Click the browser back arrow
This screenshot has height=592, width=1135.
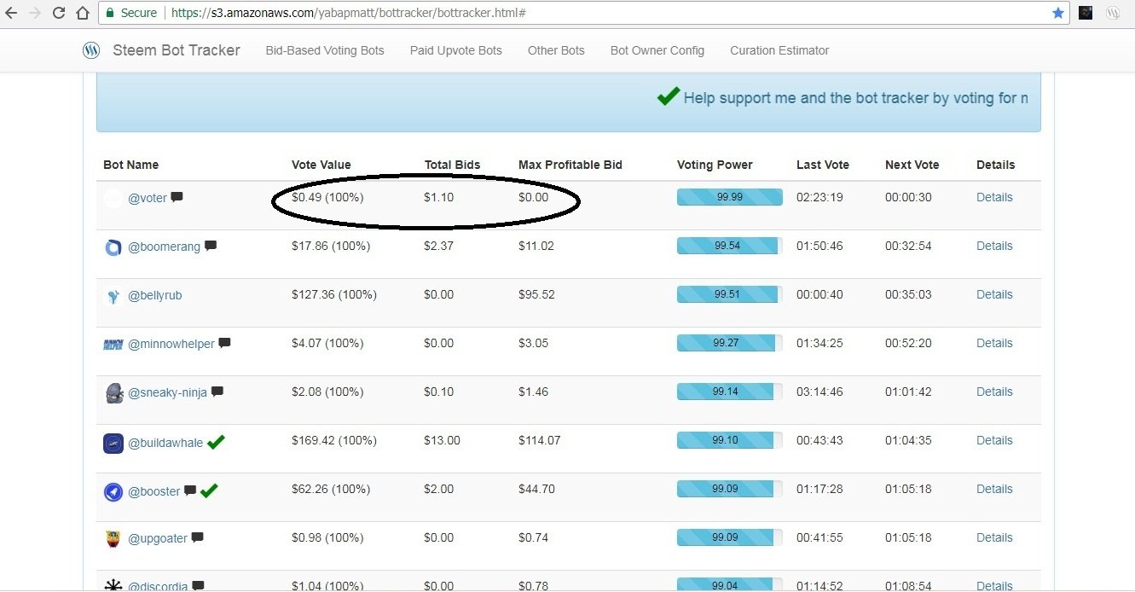point(13,13)
